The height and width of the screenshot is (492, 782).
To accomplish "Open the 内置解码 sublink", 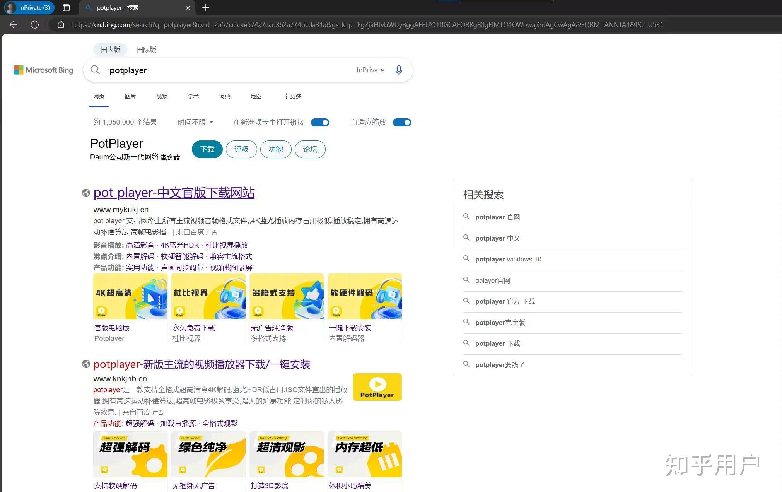I will (140, 256).
